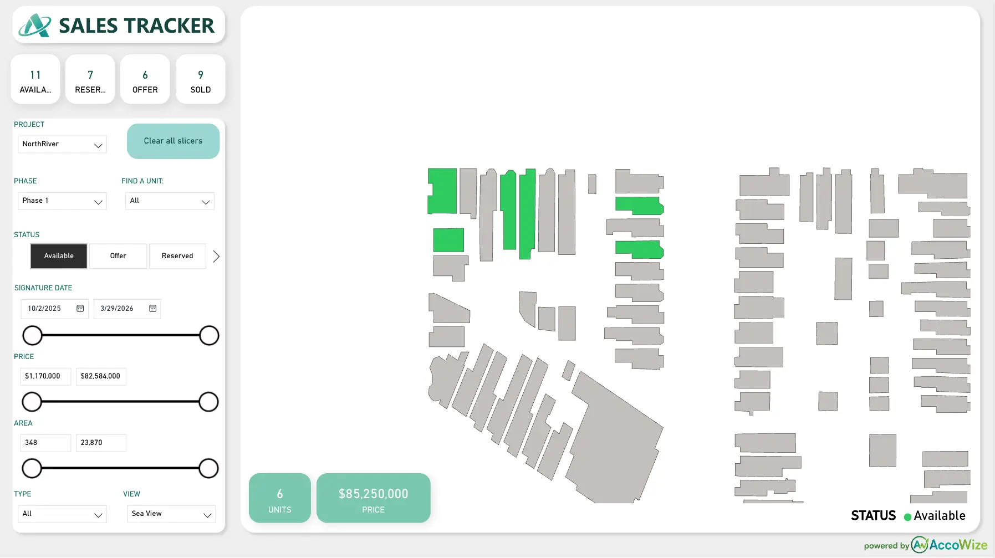Click the green Available legend dot

coord(907,517)
